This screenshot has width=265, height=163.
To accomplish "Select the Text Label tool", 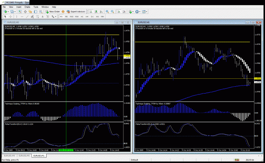I will (x=48, y=17).
